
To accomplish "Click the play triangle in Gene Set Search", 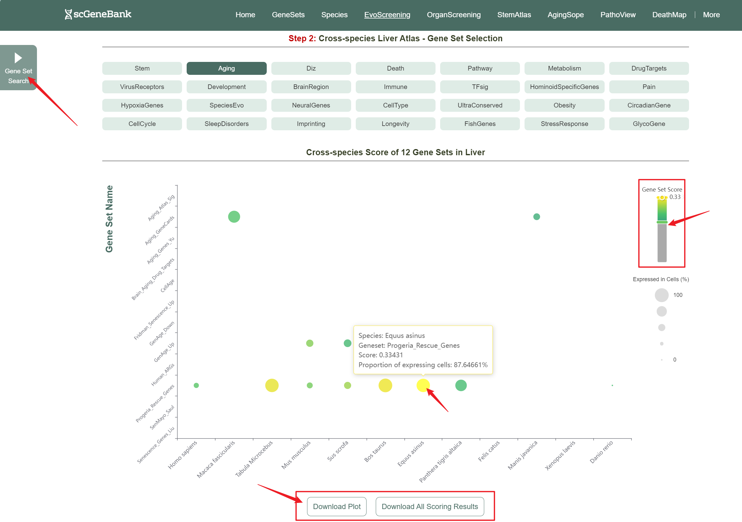I will tap(18, 58).
